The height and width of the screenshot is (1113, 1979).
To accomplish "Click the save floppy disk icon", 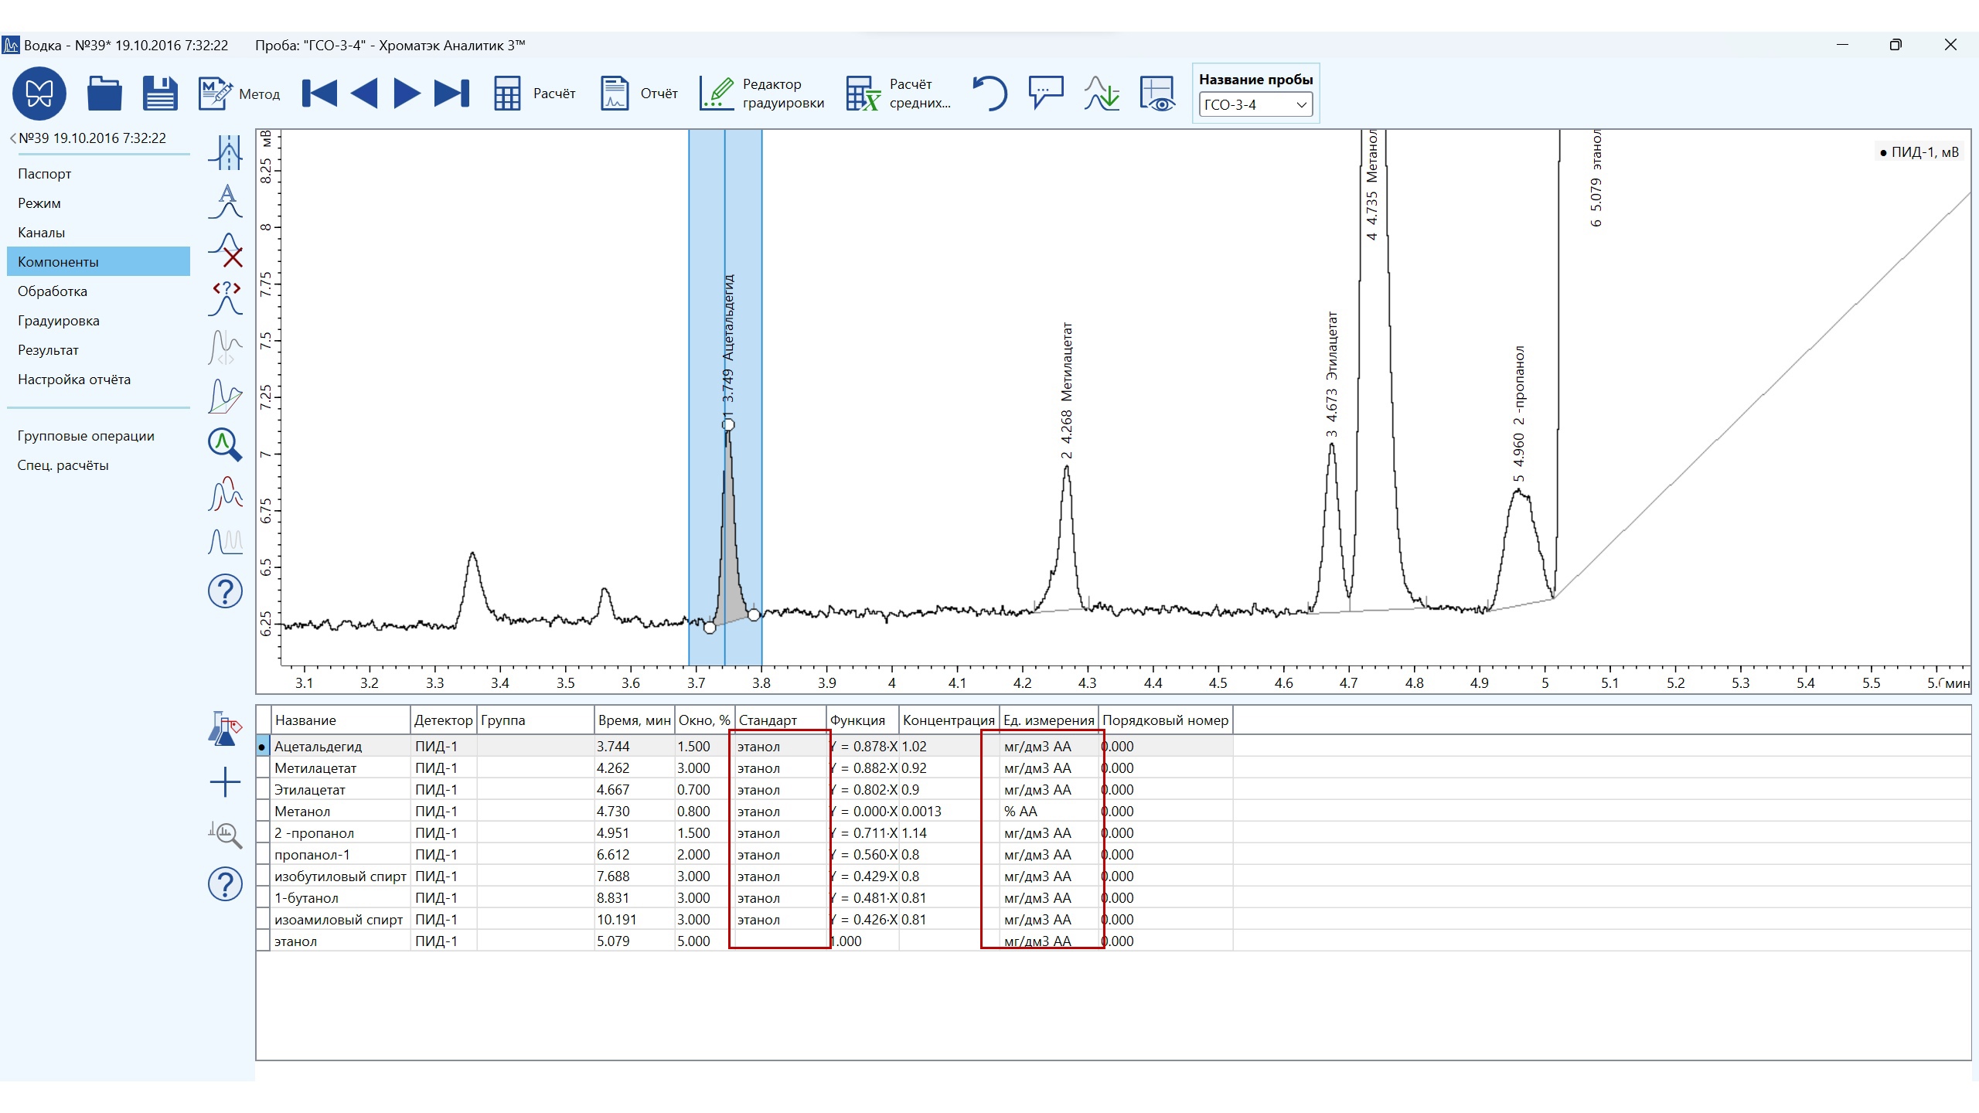I will [x=160, y=94].
